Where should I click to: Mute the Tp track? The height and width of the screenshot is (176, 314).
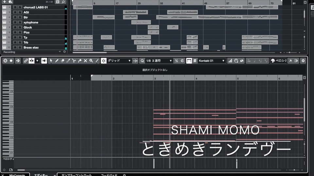[15, 37]
